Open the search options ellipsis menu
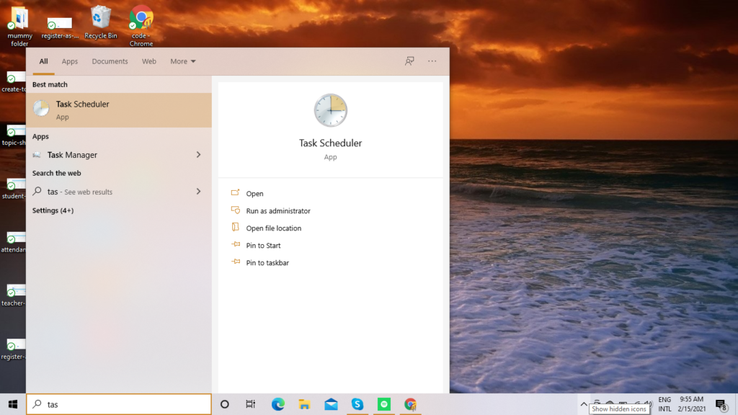This screenshot has height=415, width=738. click(x=432, y=61)
